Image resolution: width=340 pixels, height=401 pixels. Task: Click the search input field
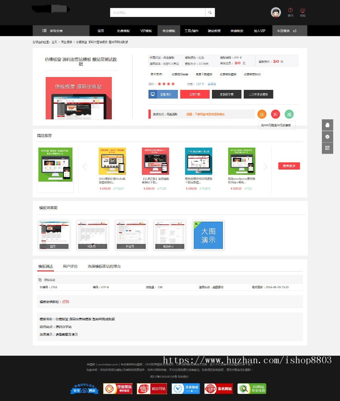(158, 12)
